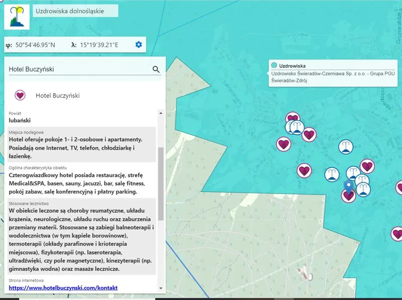
Task: Click the topmost heart marker in the cluster
Action: click(x=291, y=117)
